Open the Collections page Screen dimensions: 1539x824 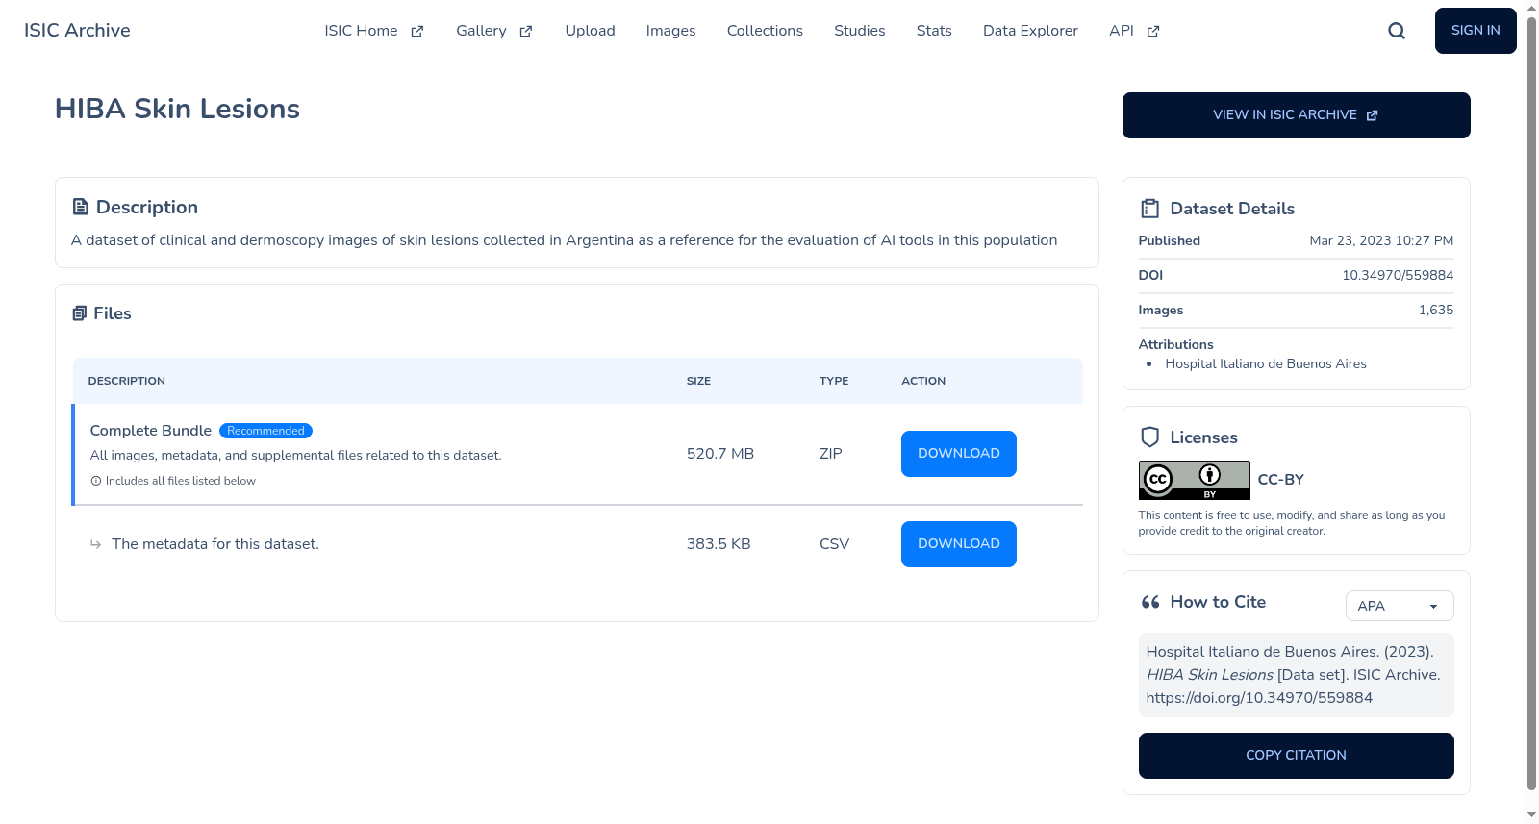click(765, 31)
